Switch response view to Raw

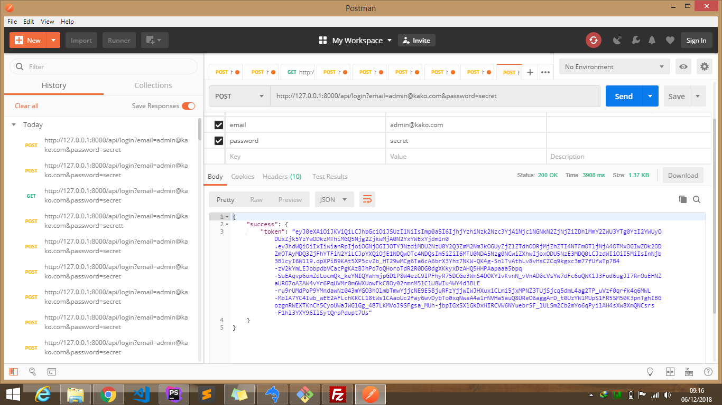click(256, 199)
